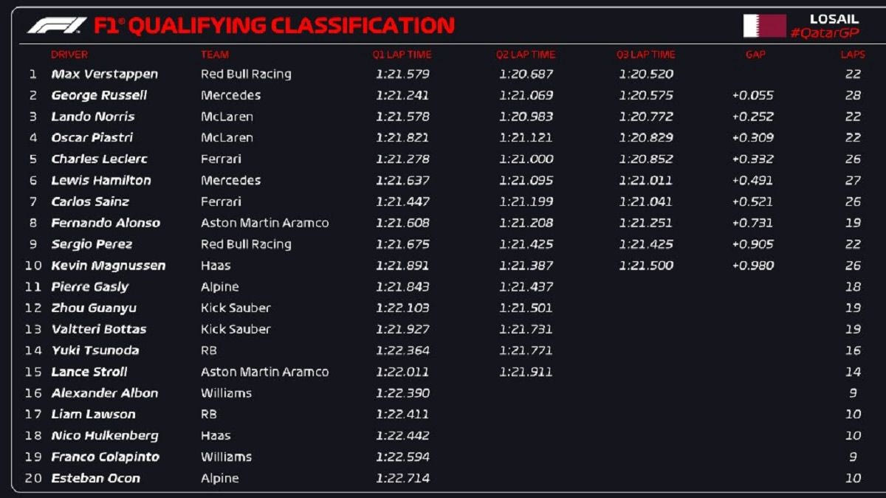
Task: Click the F1 logo
Action: 57,26
